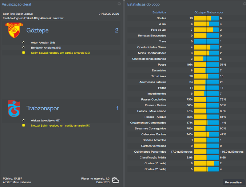The width and height of the screenshot is (246, 187).
Task: Click the Posse possession bar
Action: (x=206, y=64)
